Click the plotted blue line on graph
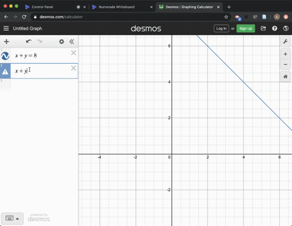The height and width of the screenshot is (226, 292). [243, 81]
